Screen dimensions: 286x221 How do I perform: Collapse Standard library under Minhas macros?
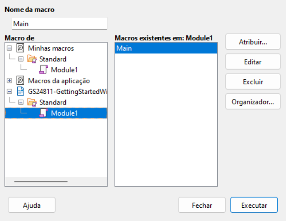pyautogui.click(x=21, y=59)
